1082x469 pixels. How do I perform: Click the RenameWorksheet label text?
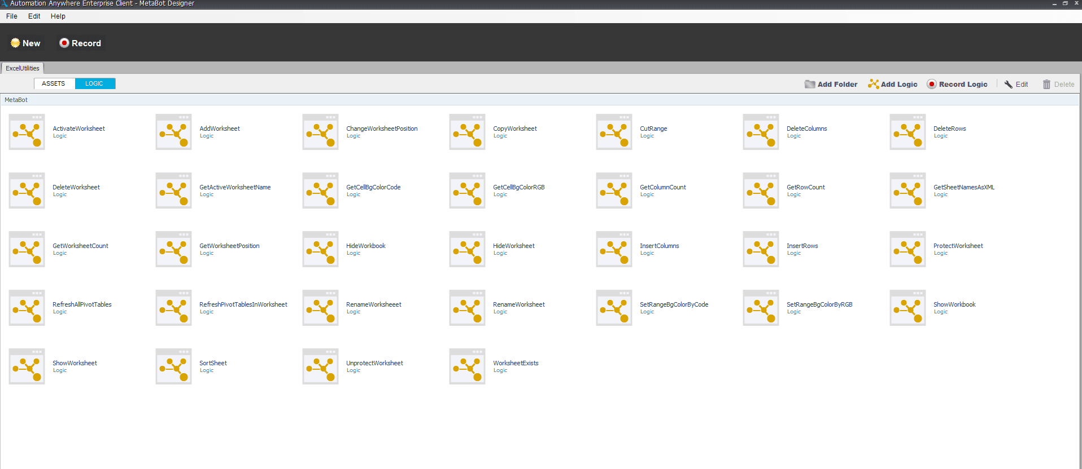tap(519, 304)
